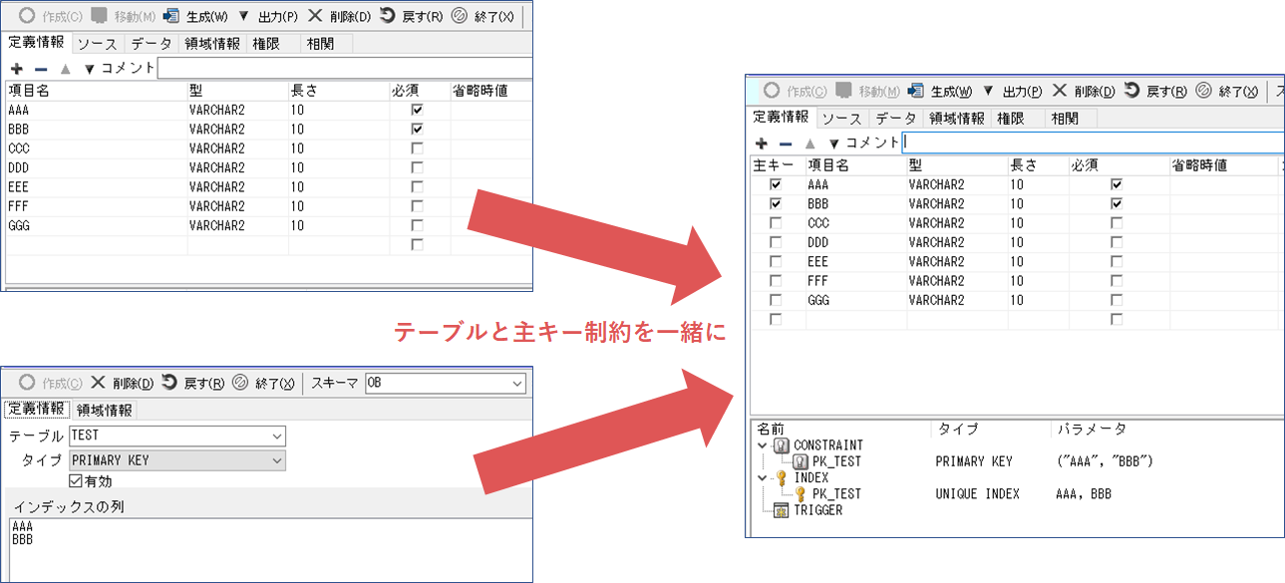Toggle 必須 for BBB in right-hand 主キー window
The width and height of the screenshot is (1285, 583).
click(x=1117, y=203)
